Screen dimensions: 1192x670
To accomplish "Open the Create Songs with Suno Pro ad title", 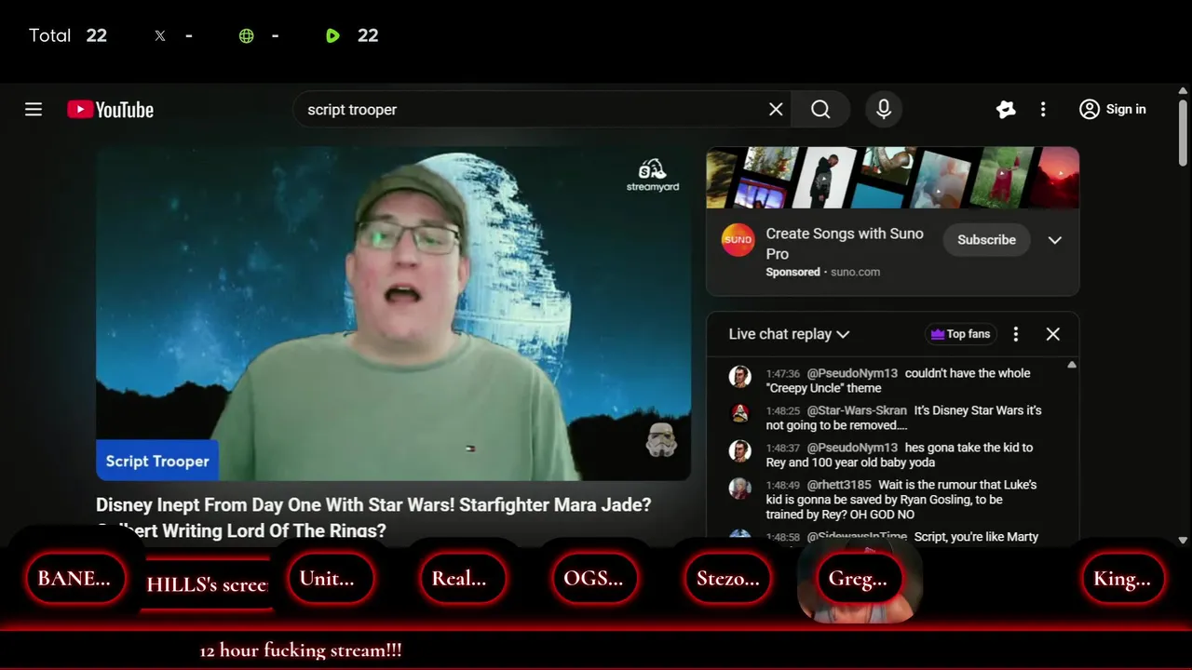I will pos(845,243).
